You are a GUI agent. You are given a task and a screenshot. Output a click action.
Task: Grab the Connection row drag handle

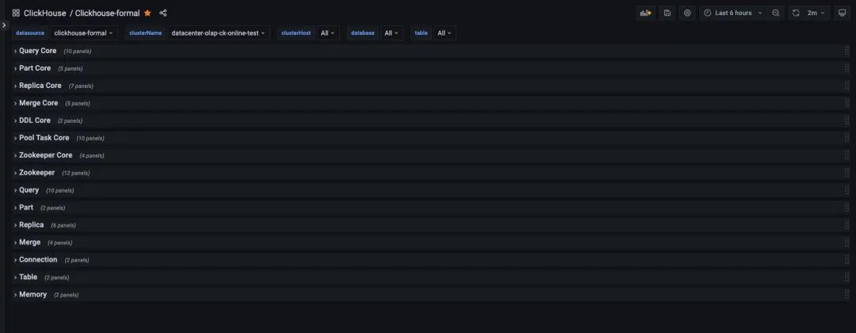847,260
